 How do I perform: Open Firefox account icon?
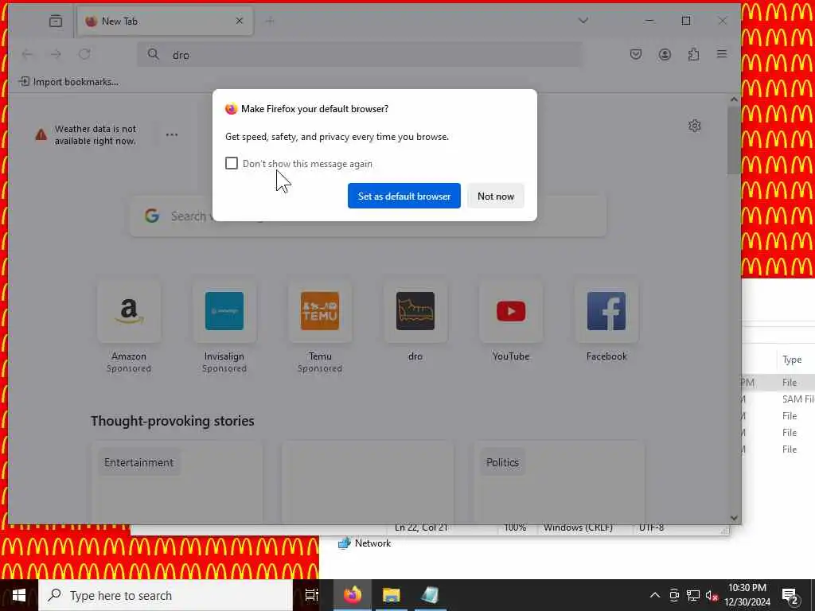[665, 54]
